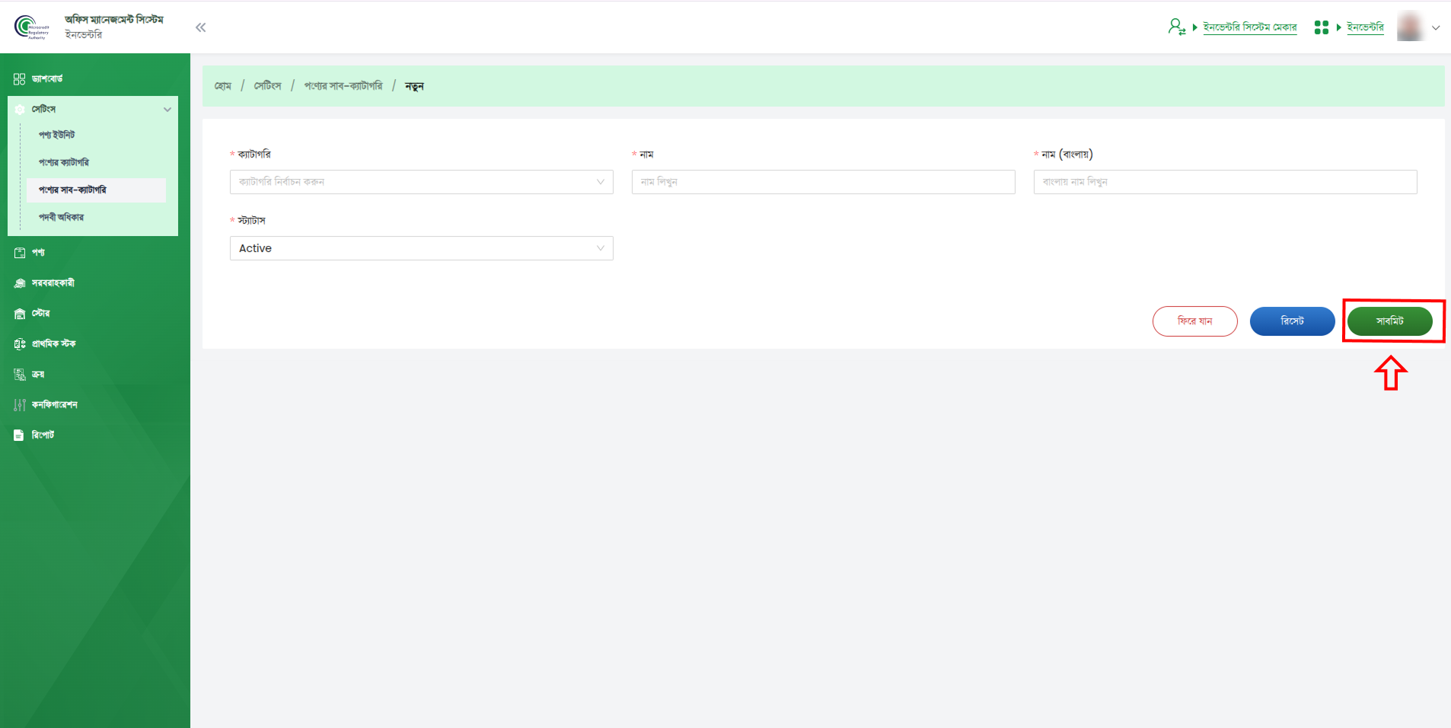Click the স্টোর shop icon

[20, 314]
